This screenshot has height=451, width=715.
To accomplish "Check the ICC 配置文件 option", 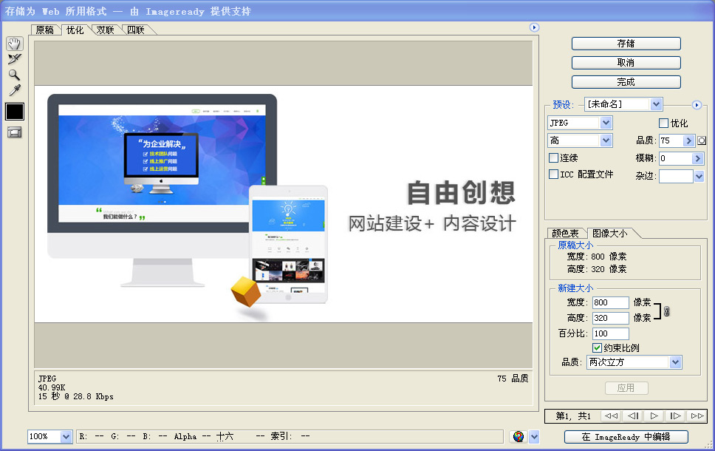I will 552,176.
